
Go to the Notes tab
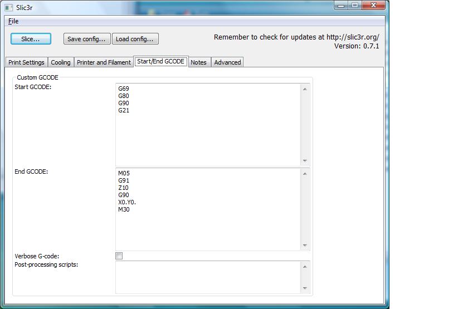(x=198, y=62)
